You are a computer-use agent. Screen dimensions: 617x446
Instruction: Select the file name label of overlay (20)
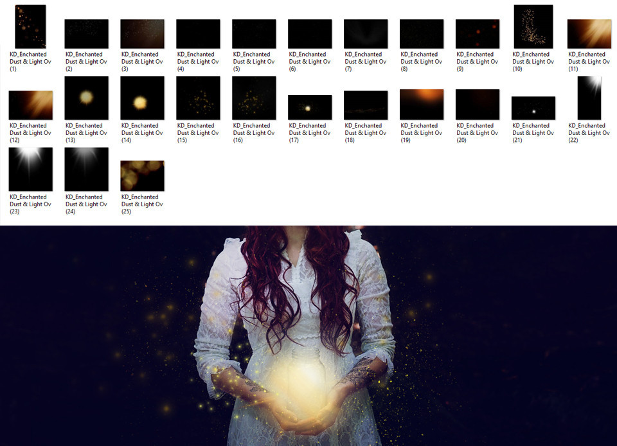coord(478,133)
